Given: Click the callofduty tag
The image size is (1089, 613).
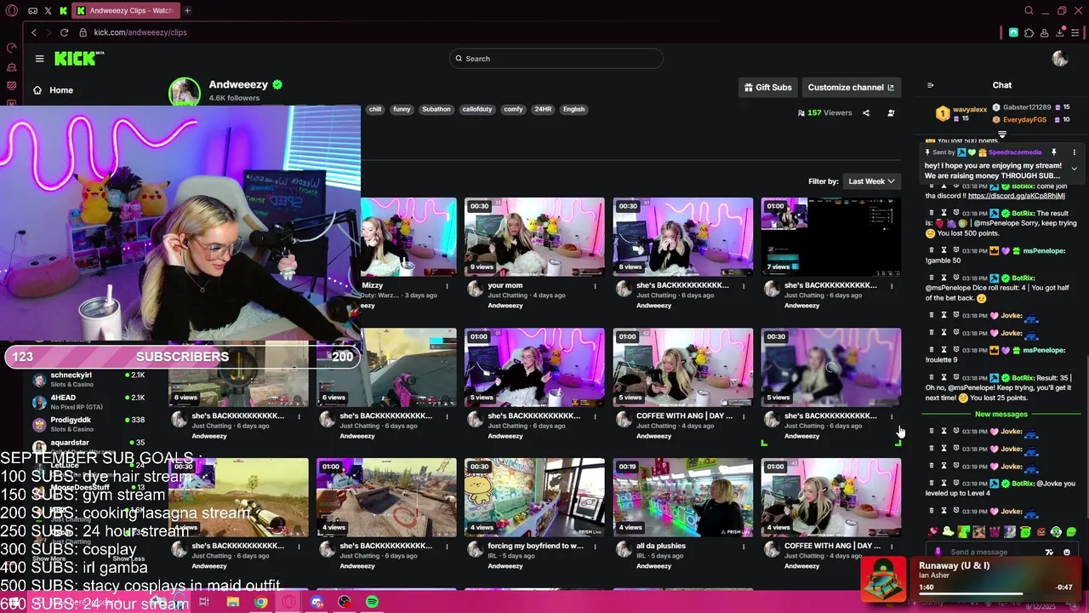Looking at the screenshot, I should (x=477, y=109).
